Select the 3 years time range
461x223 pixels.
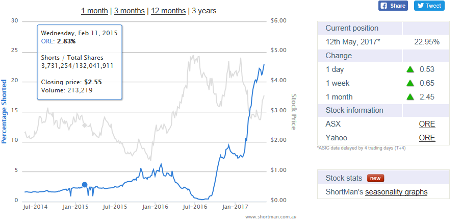204,11
